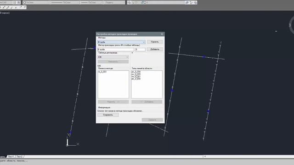
Task: Select 'pk_0_004' in the area line types list
Action: (x=136, y=72)
